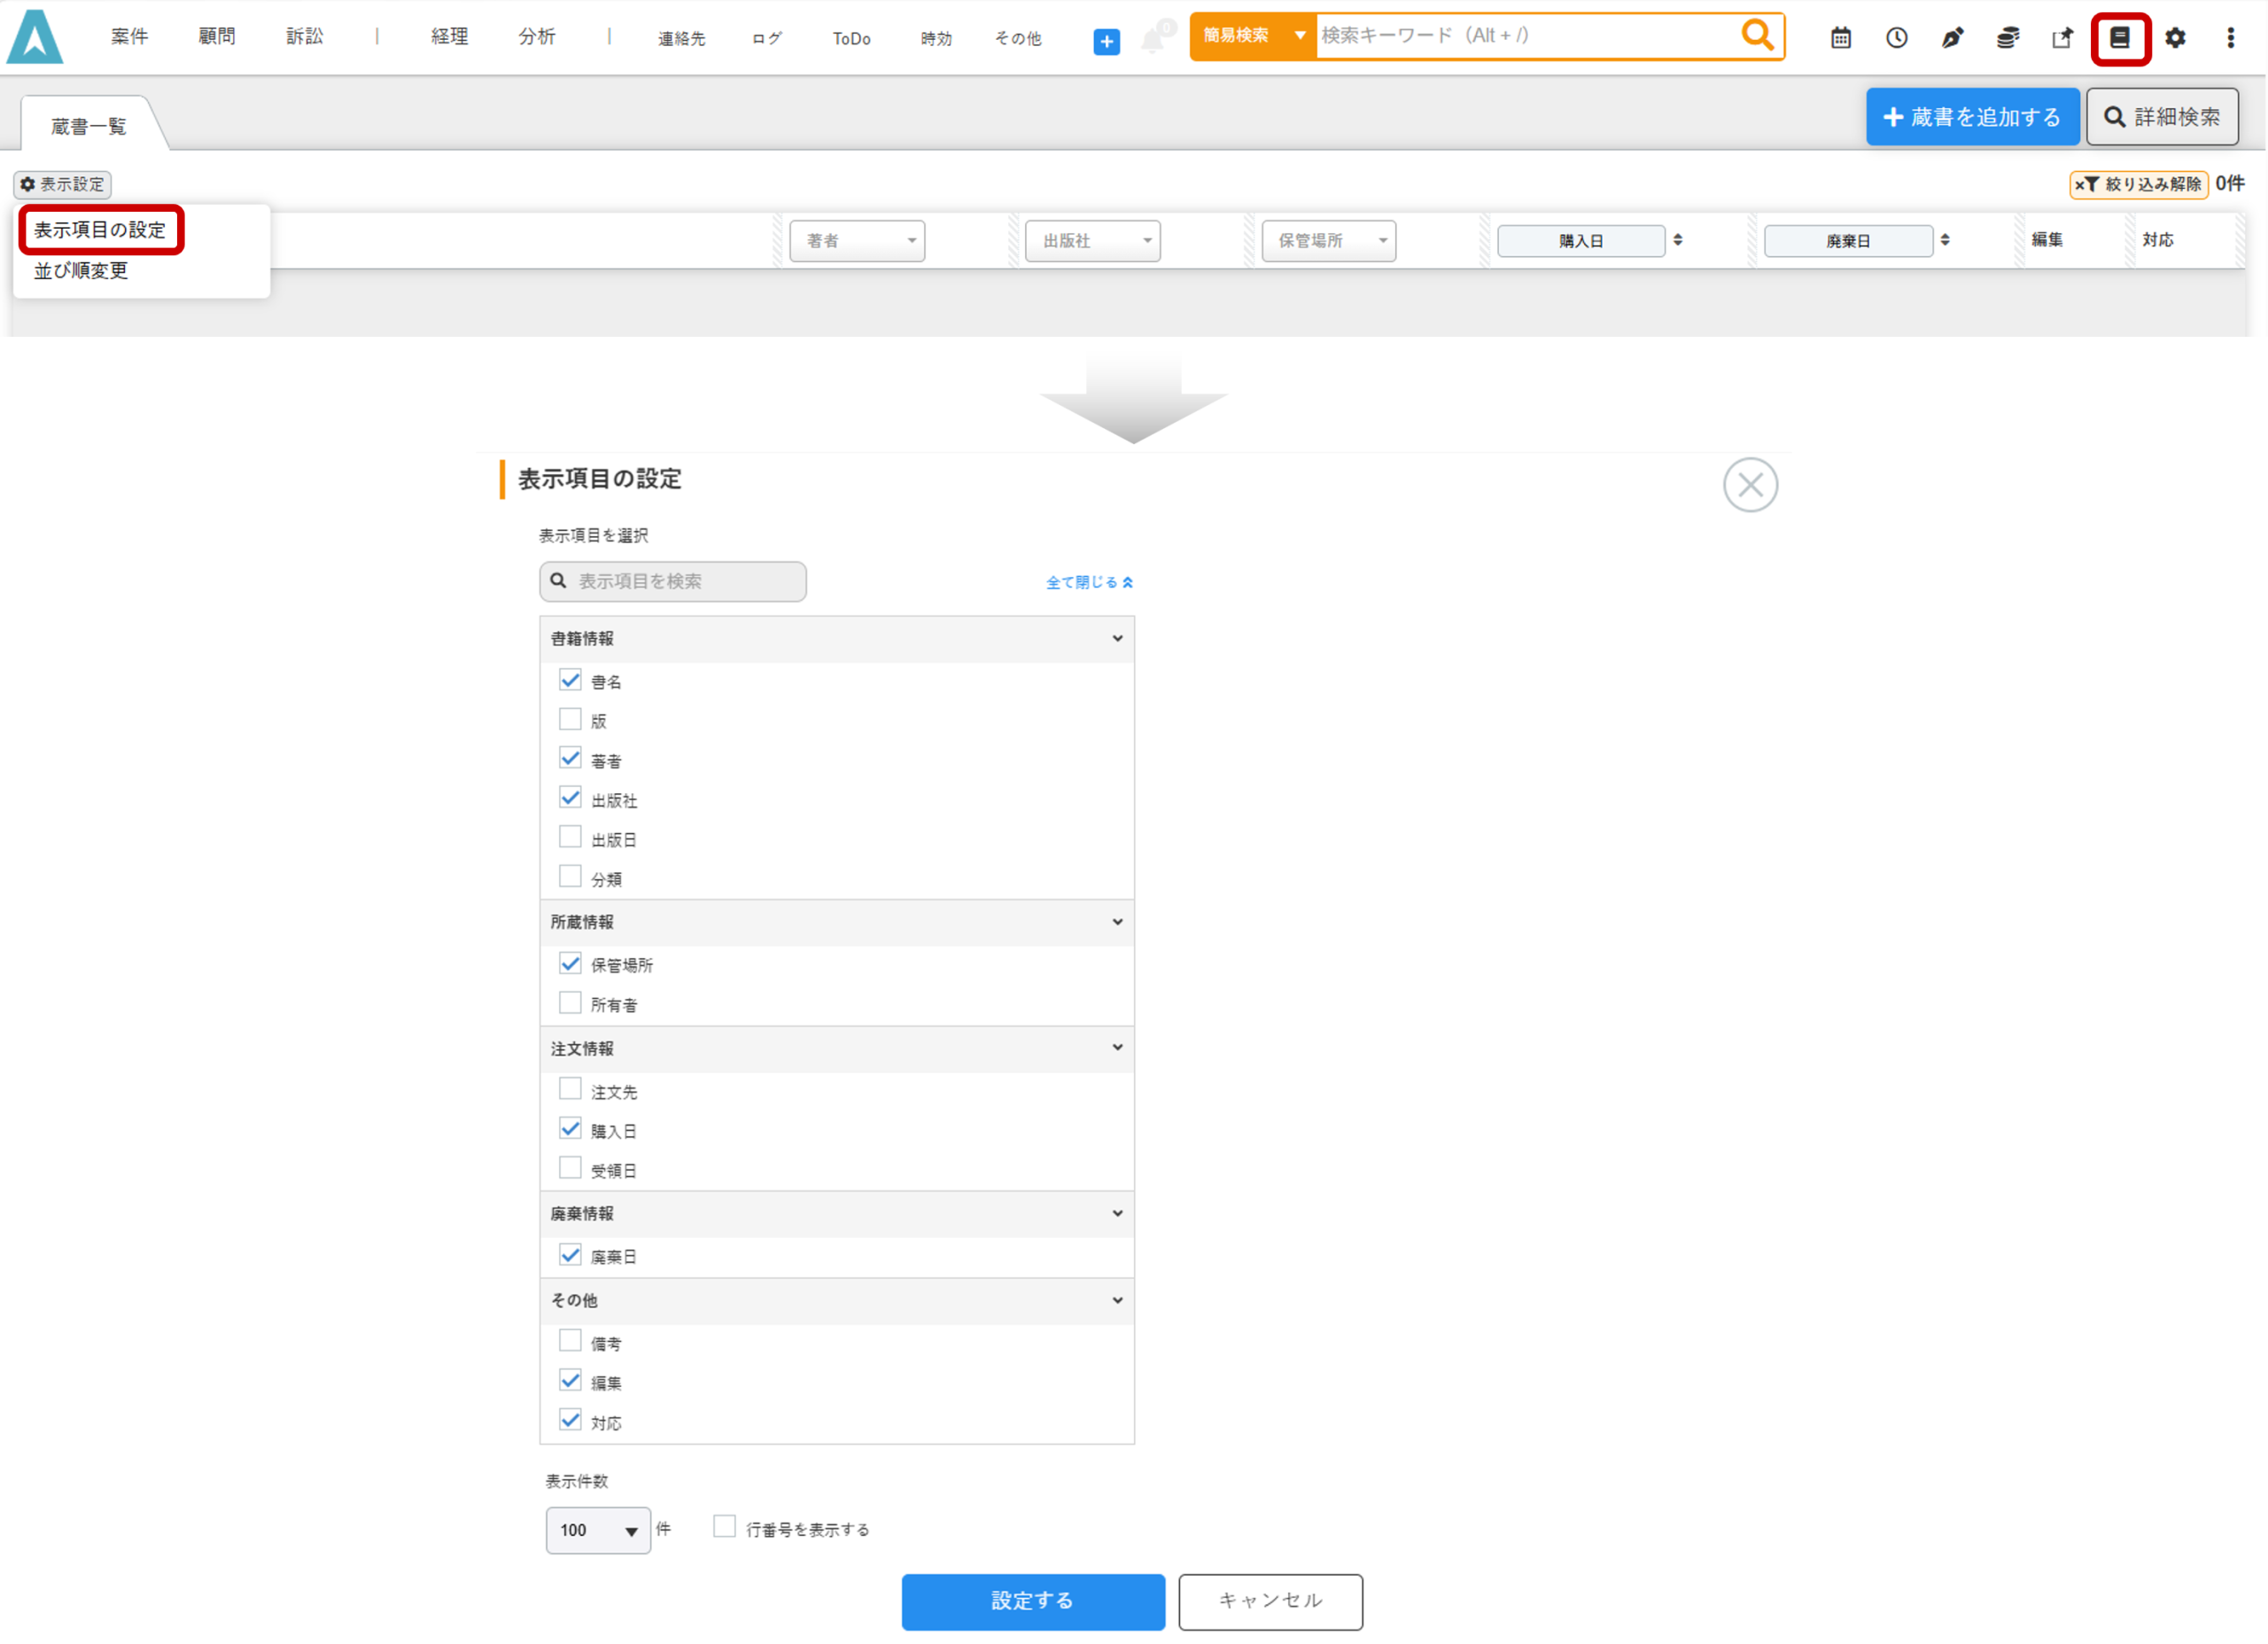2268x1644 pixels.
Task: Toggle the 保管場所 checkbox in the dialog
Action: pos(570,964)
